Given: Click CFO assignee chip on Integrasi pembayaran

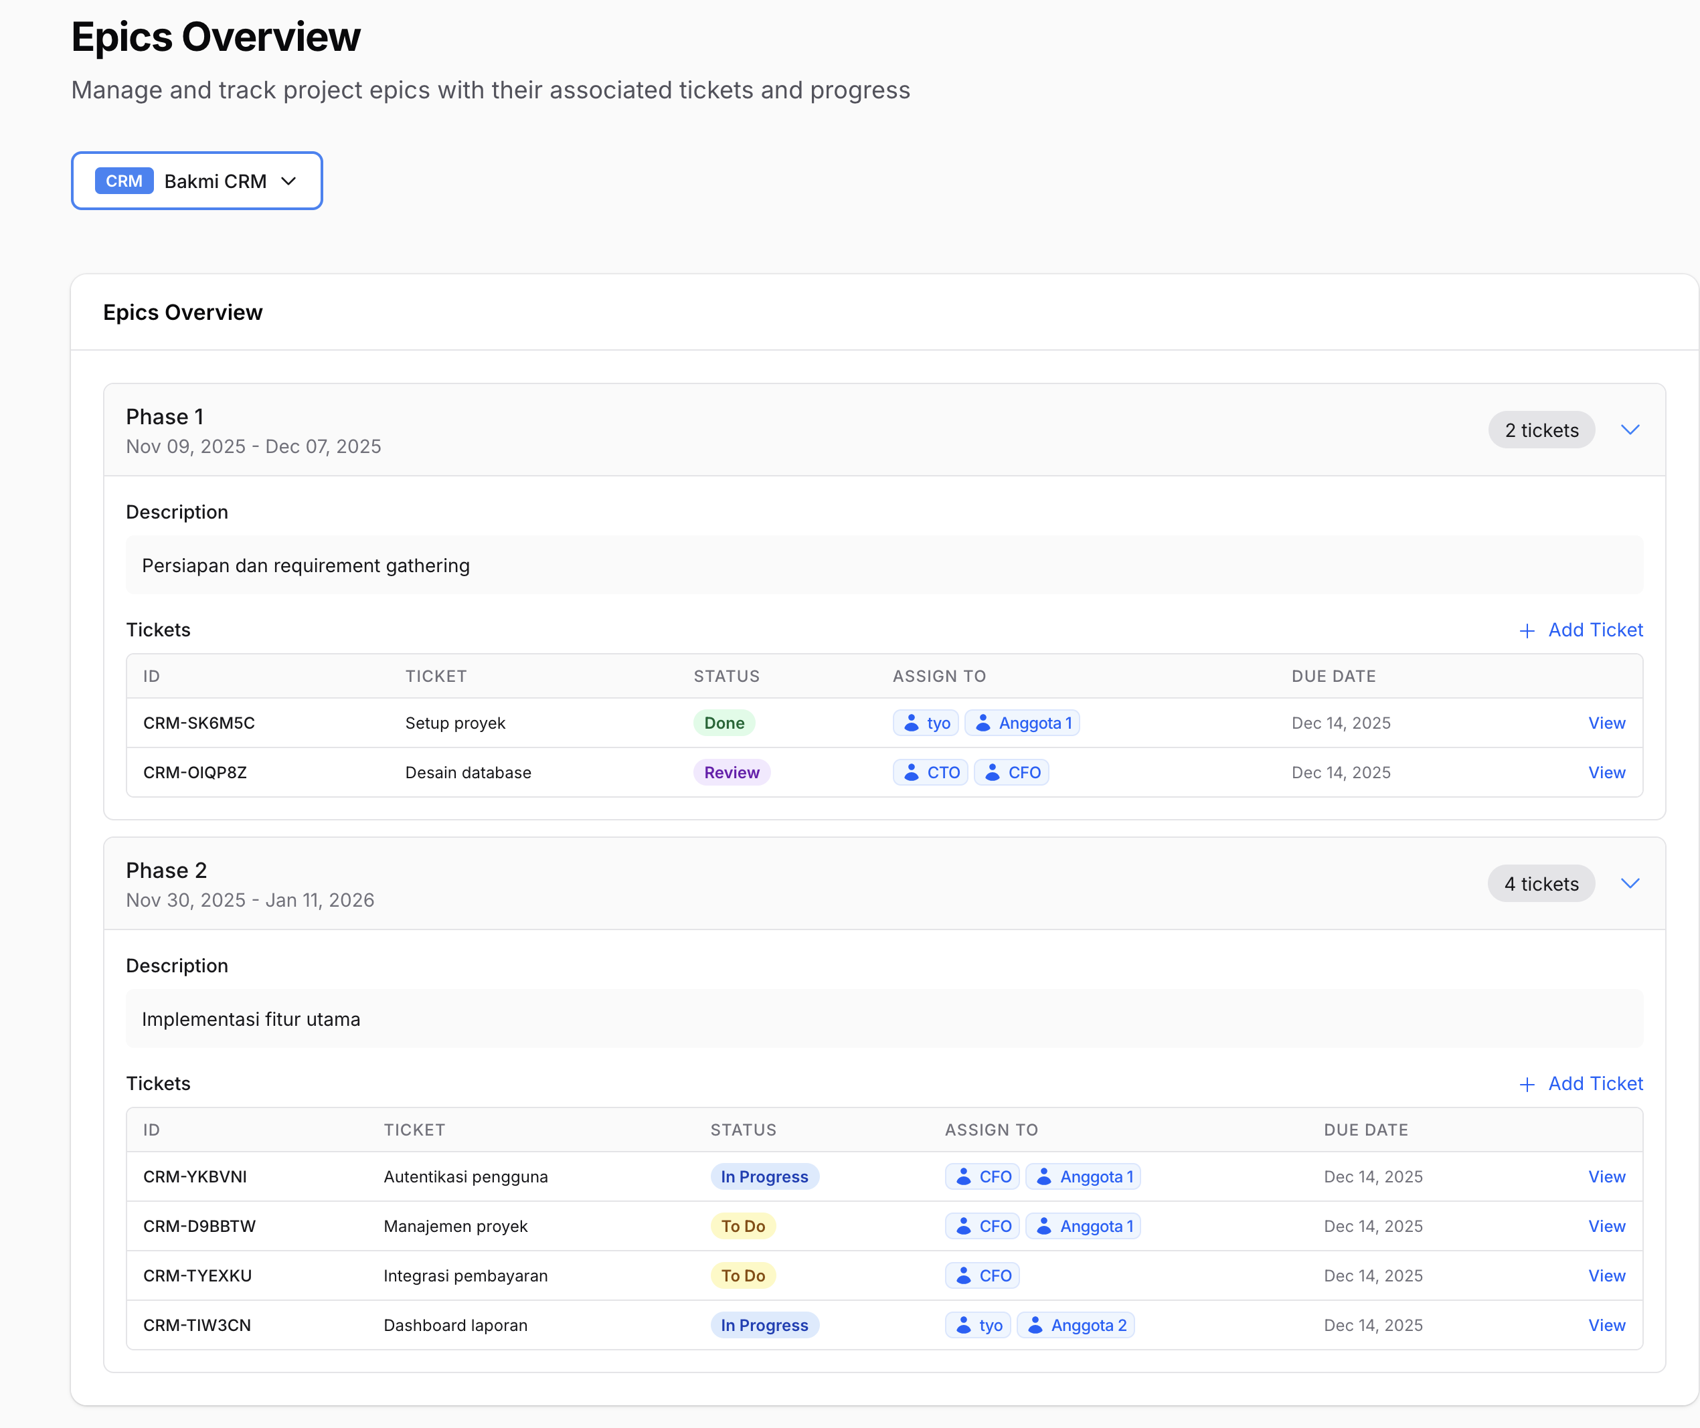Looking at the screenshot, I should point(982,1276).
